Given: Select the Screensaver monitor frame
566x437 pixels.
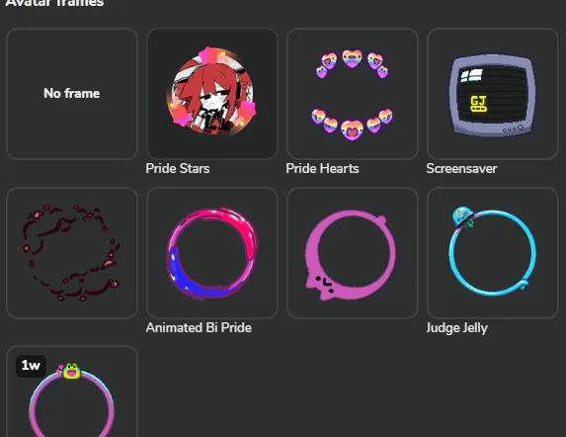Looking at the screenshot, I should pos(493,94).
